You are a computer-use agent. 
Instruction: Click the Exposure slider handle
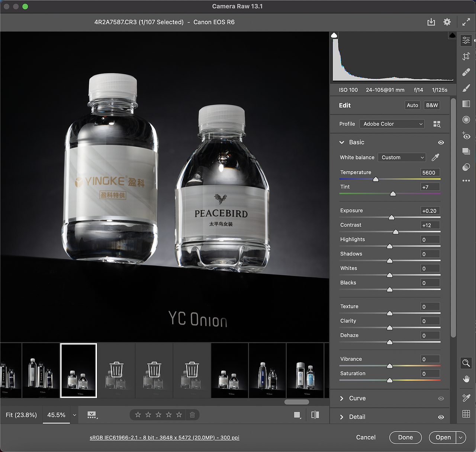point(392,218)
